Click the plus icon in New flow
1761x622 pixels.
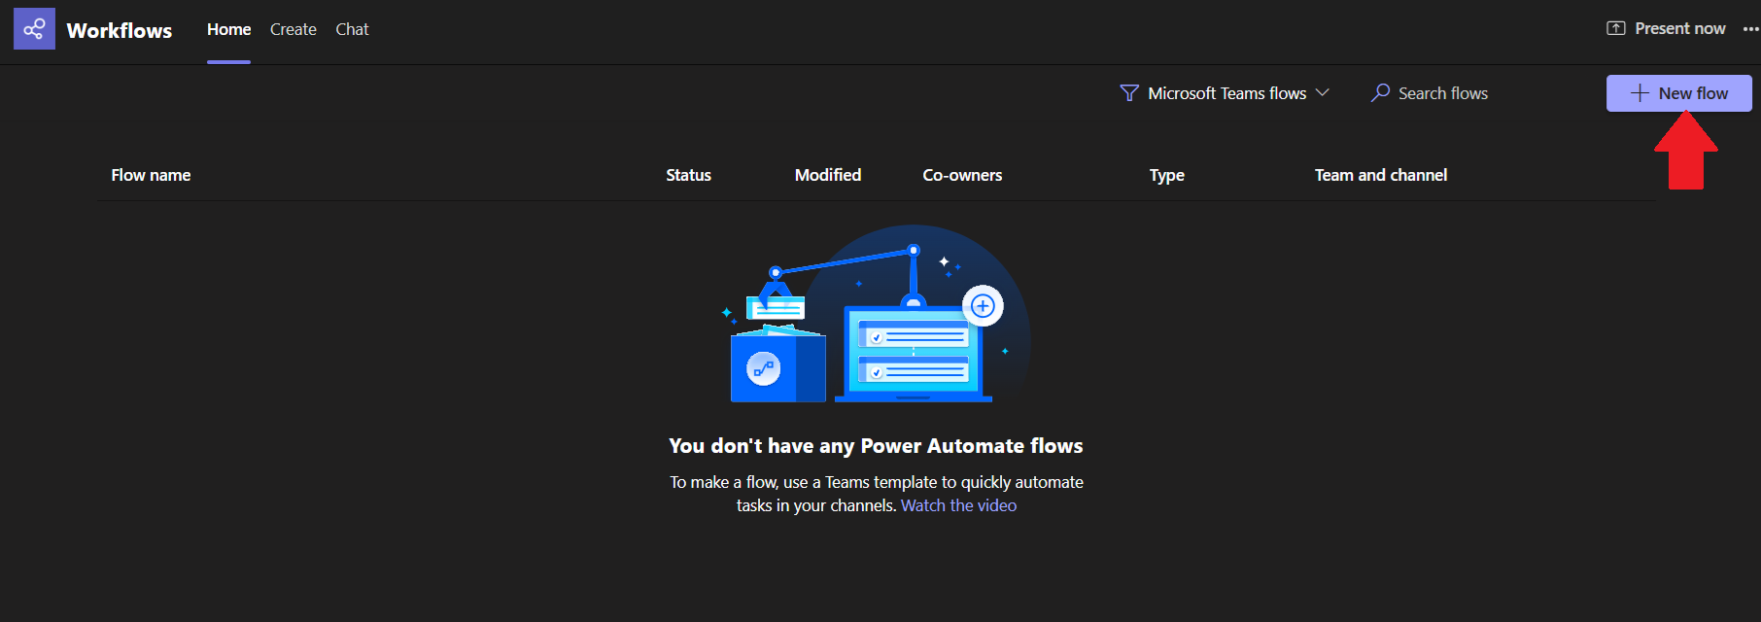1640,93
